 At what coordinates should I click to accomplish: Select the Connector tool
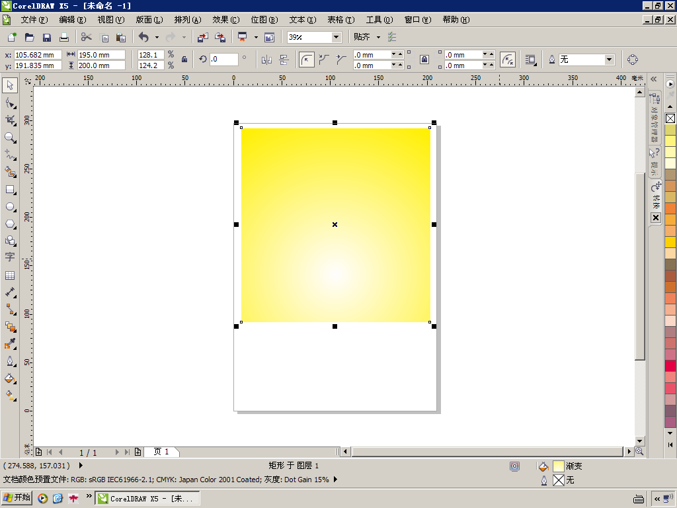(10, 310)
